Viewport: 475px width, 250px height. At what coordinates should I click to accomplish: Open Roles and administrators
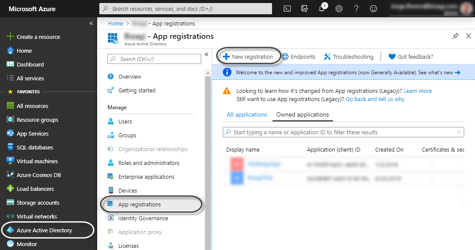[143, 163]
